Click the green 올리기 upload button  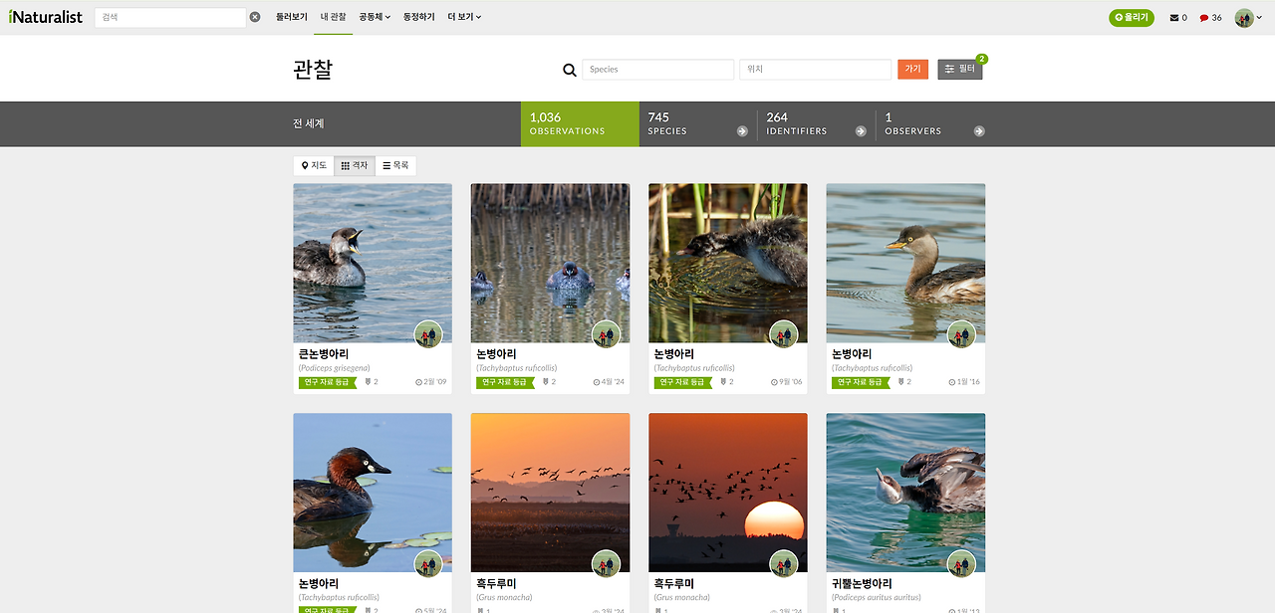click(x=1132, y=17)
